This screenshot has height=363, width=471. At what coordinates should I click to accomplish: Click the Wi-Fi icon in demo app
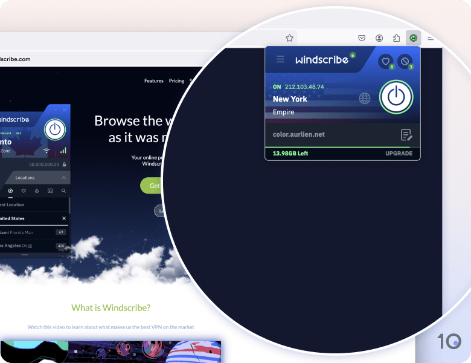(46, 151)
